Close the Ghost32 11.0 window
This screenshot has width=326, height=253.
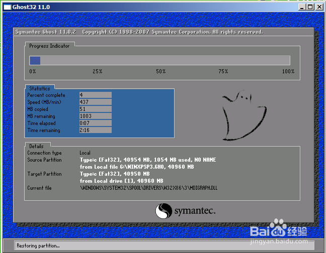[319, 7]
